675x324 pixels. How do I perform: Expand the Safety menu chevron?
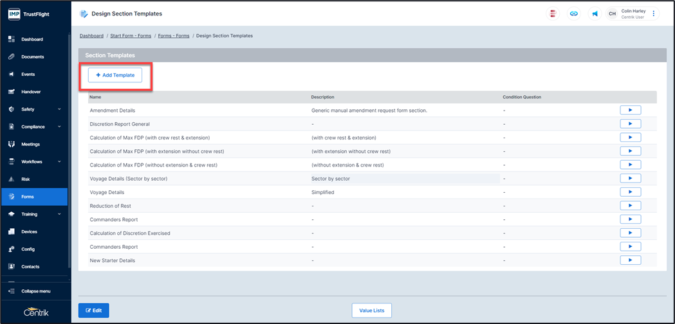(x=59, y=109)
